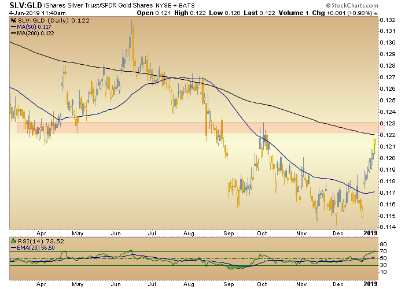The image size is (405, 289).
Task: Click 'iShares Silver Trust/SPDR Gold Shares' name
Action: click(99, 5)
